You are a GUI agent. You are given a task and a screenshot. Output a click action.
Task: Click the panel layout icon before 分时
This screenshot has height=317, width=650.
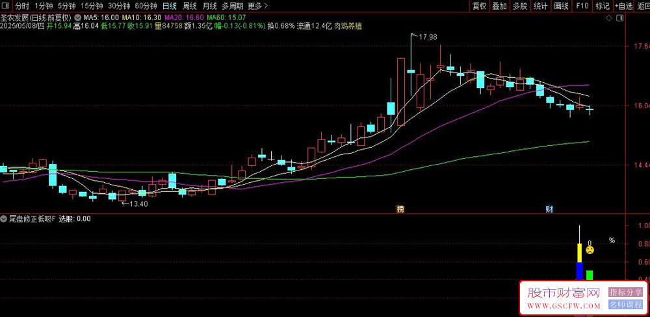[5, 6]
